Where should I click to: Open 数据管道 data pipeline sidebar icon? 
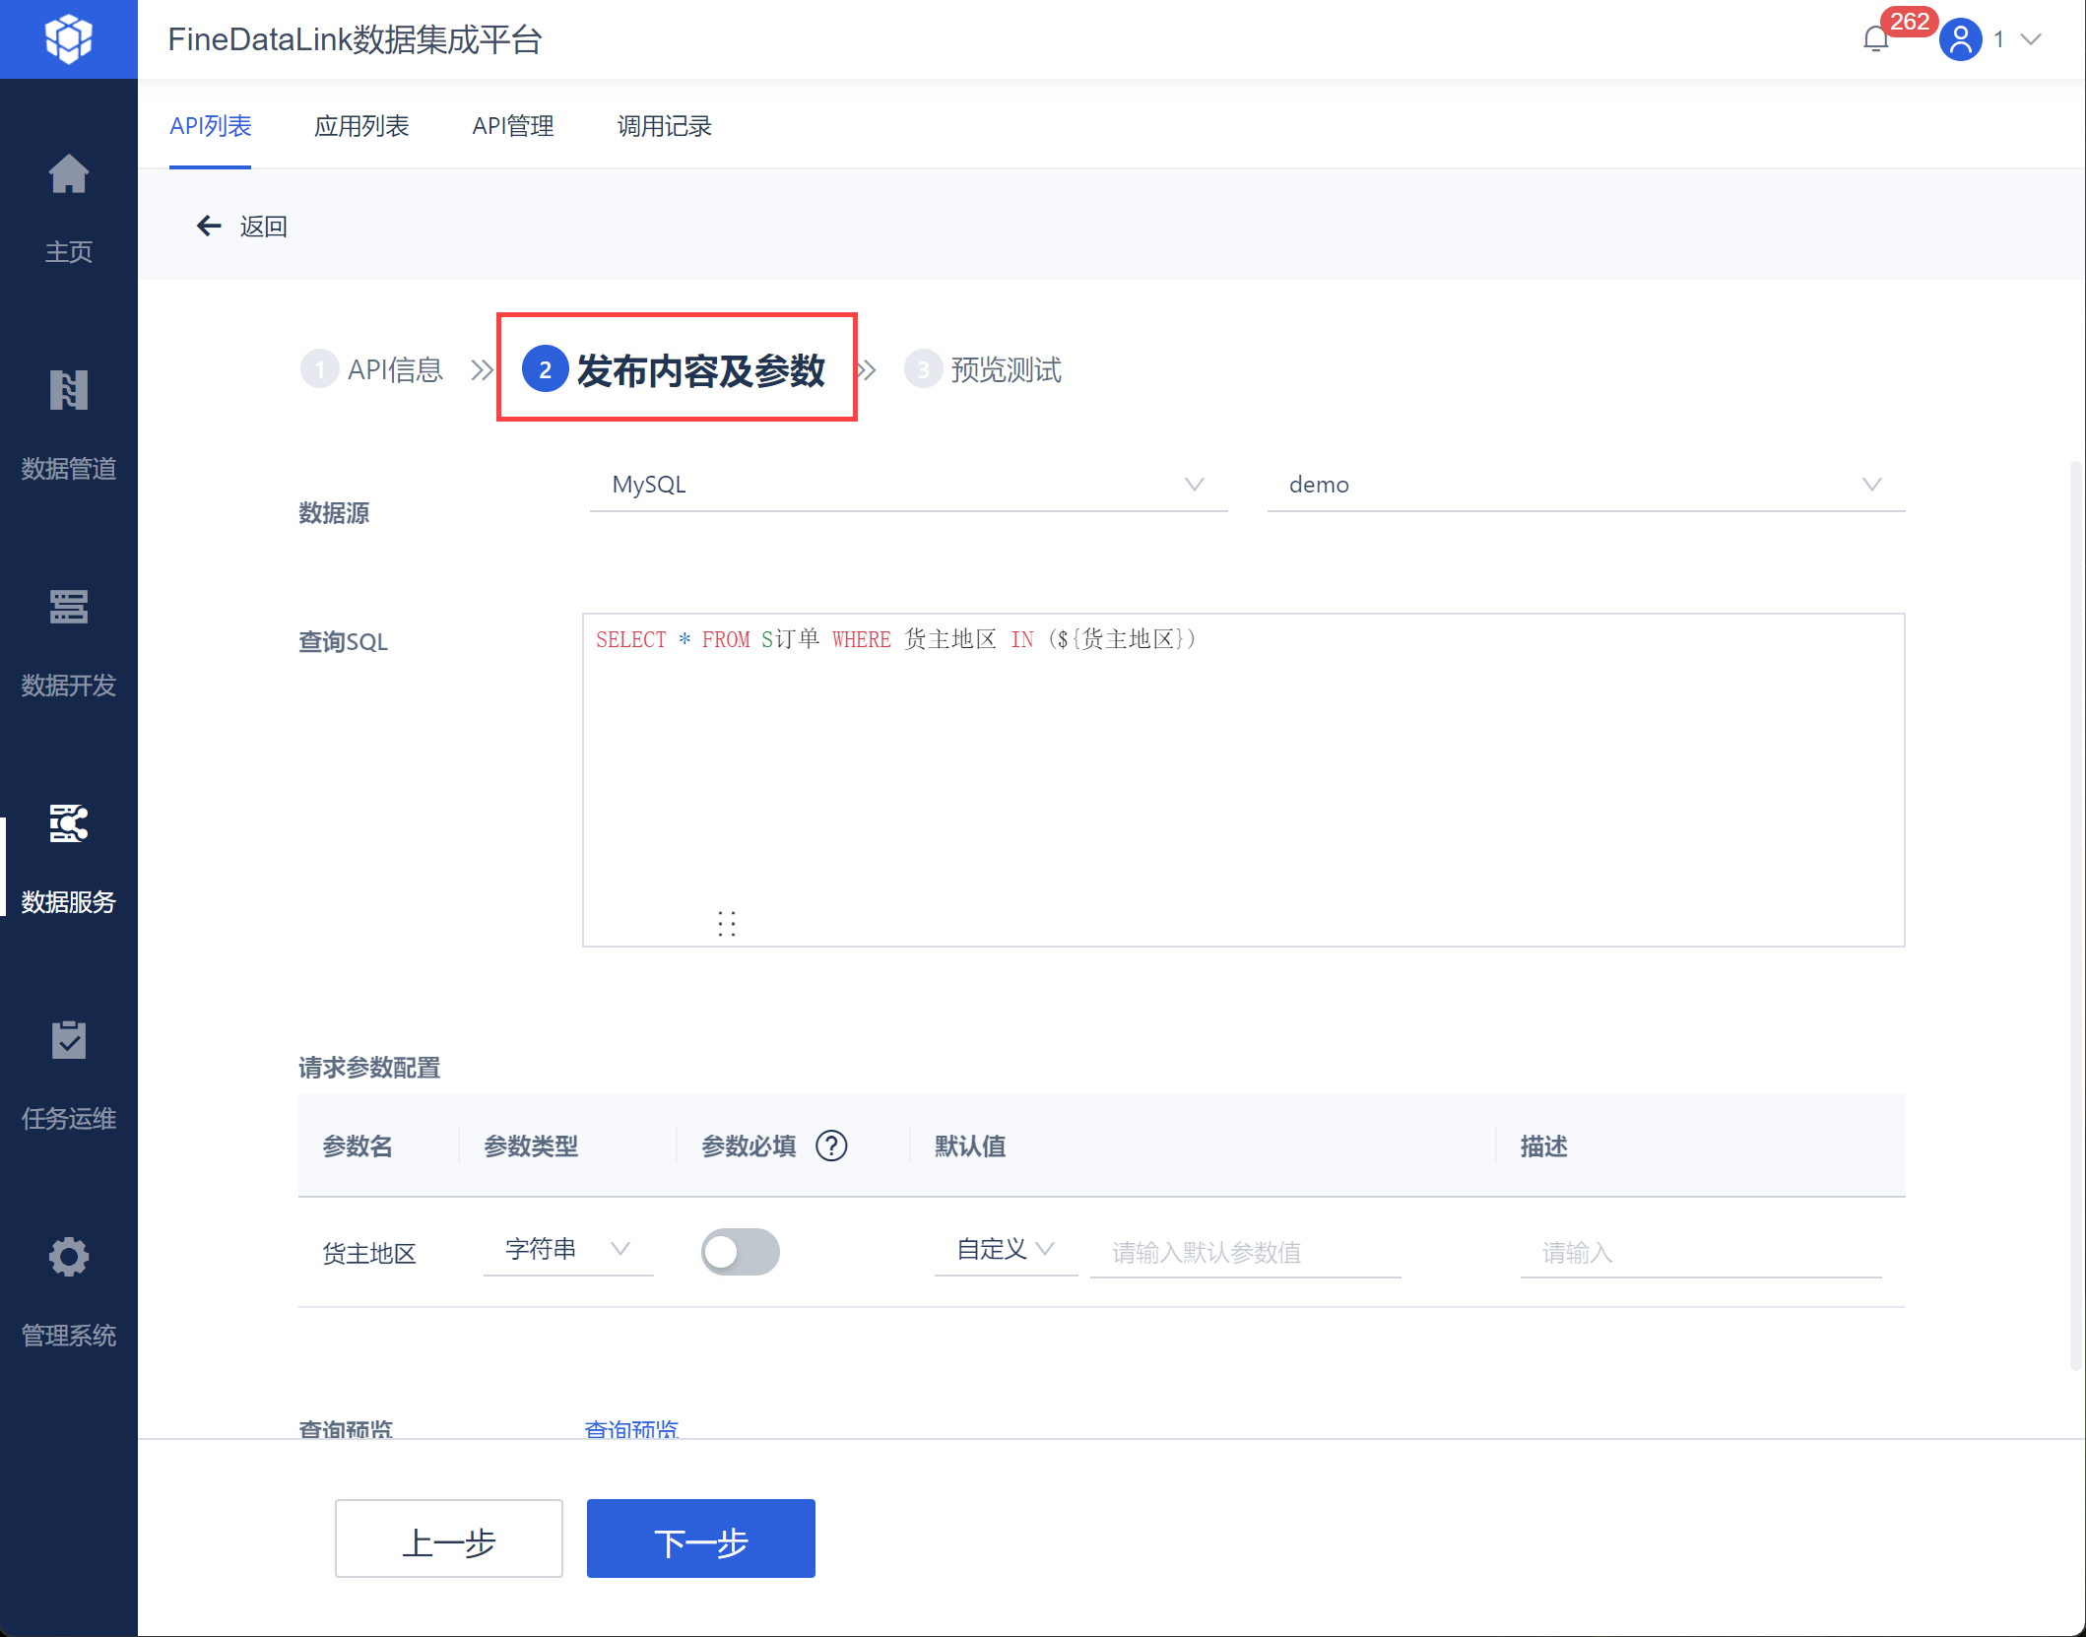pyautogui.click(x=68, y=391)
